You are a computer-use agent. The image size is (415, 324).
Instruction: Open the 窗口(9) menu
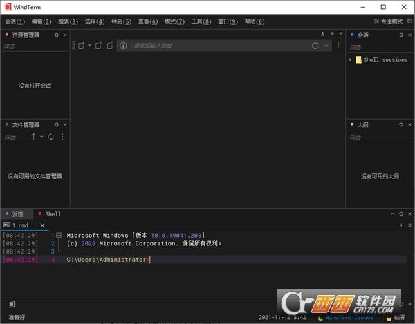pos(228,21)
